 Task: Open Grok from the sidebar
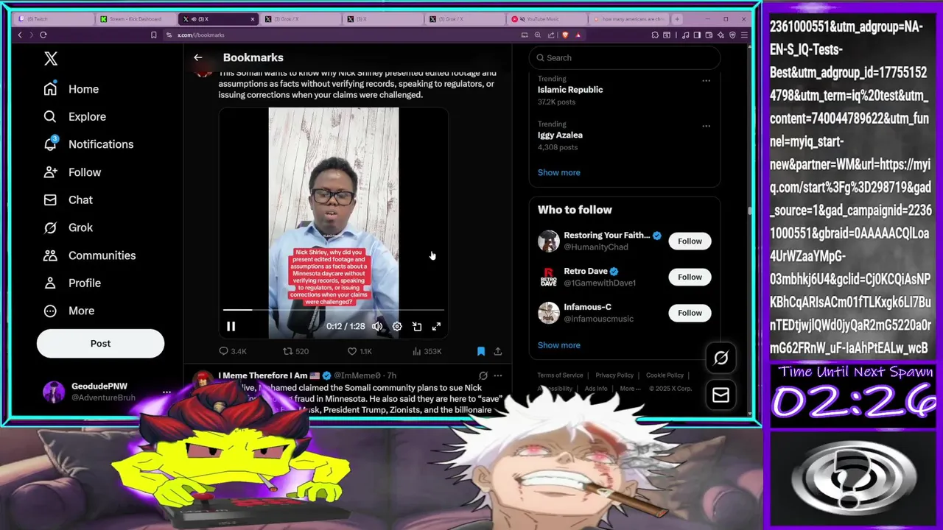[68, 227]
